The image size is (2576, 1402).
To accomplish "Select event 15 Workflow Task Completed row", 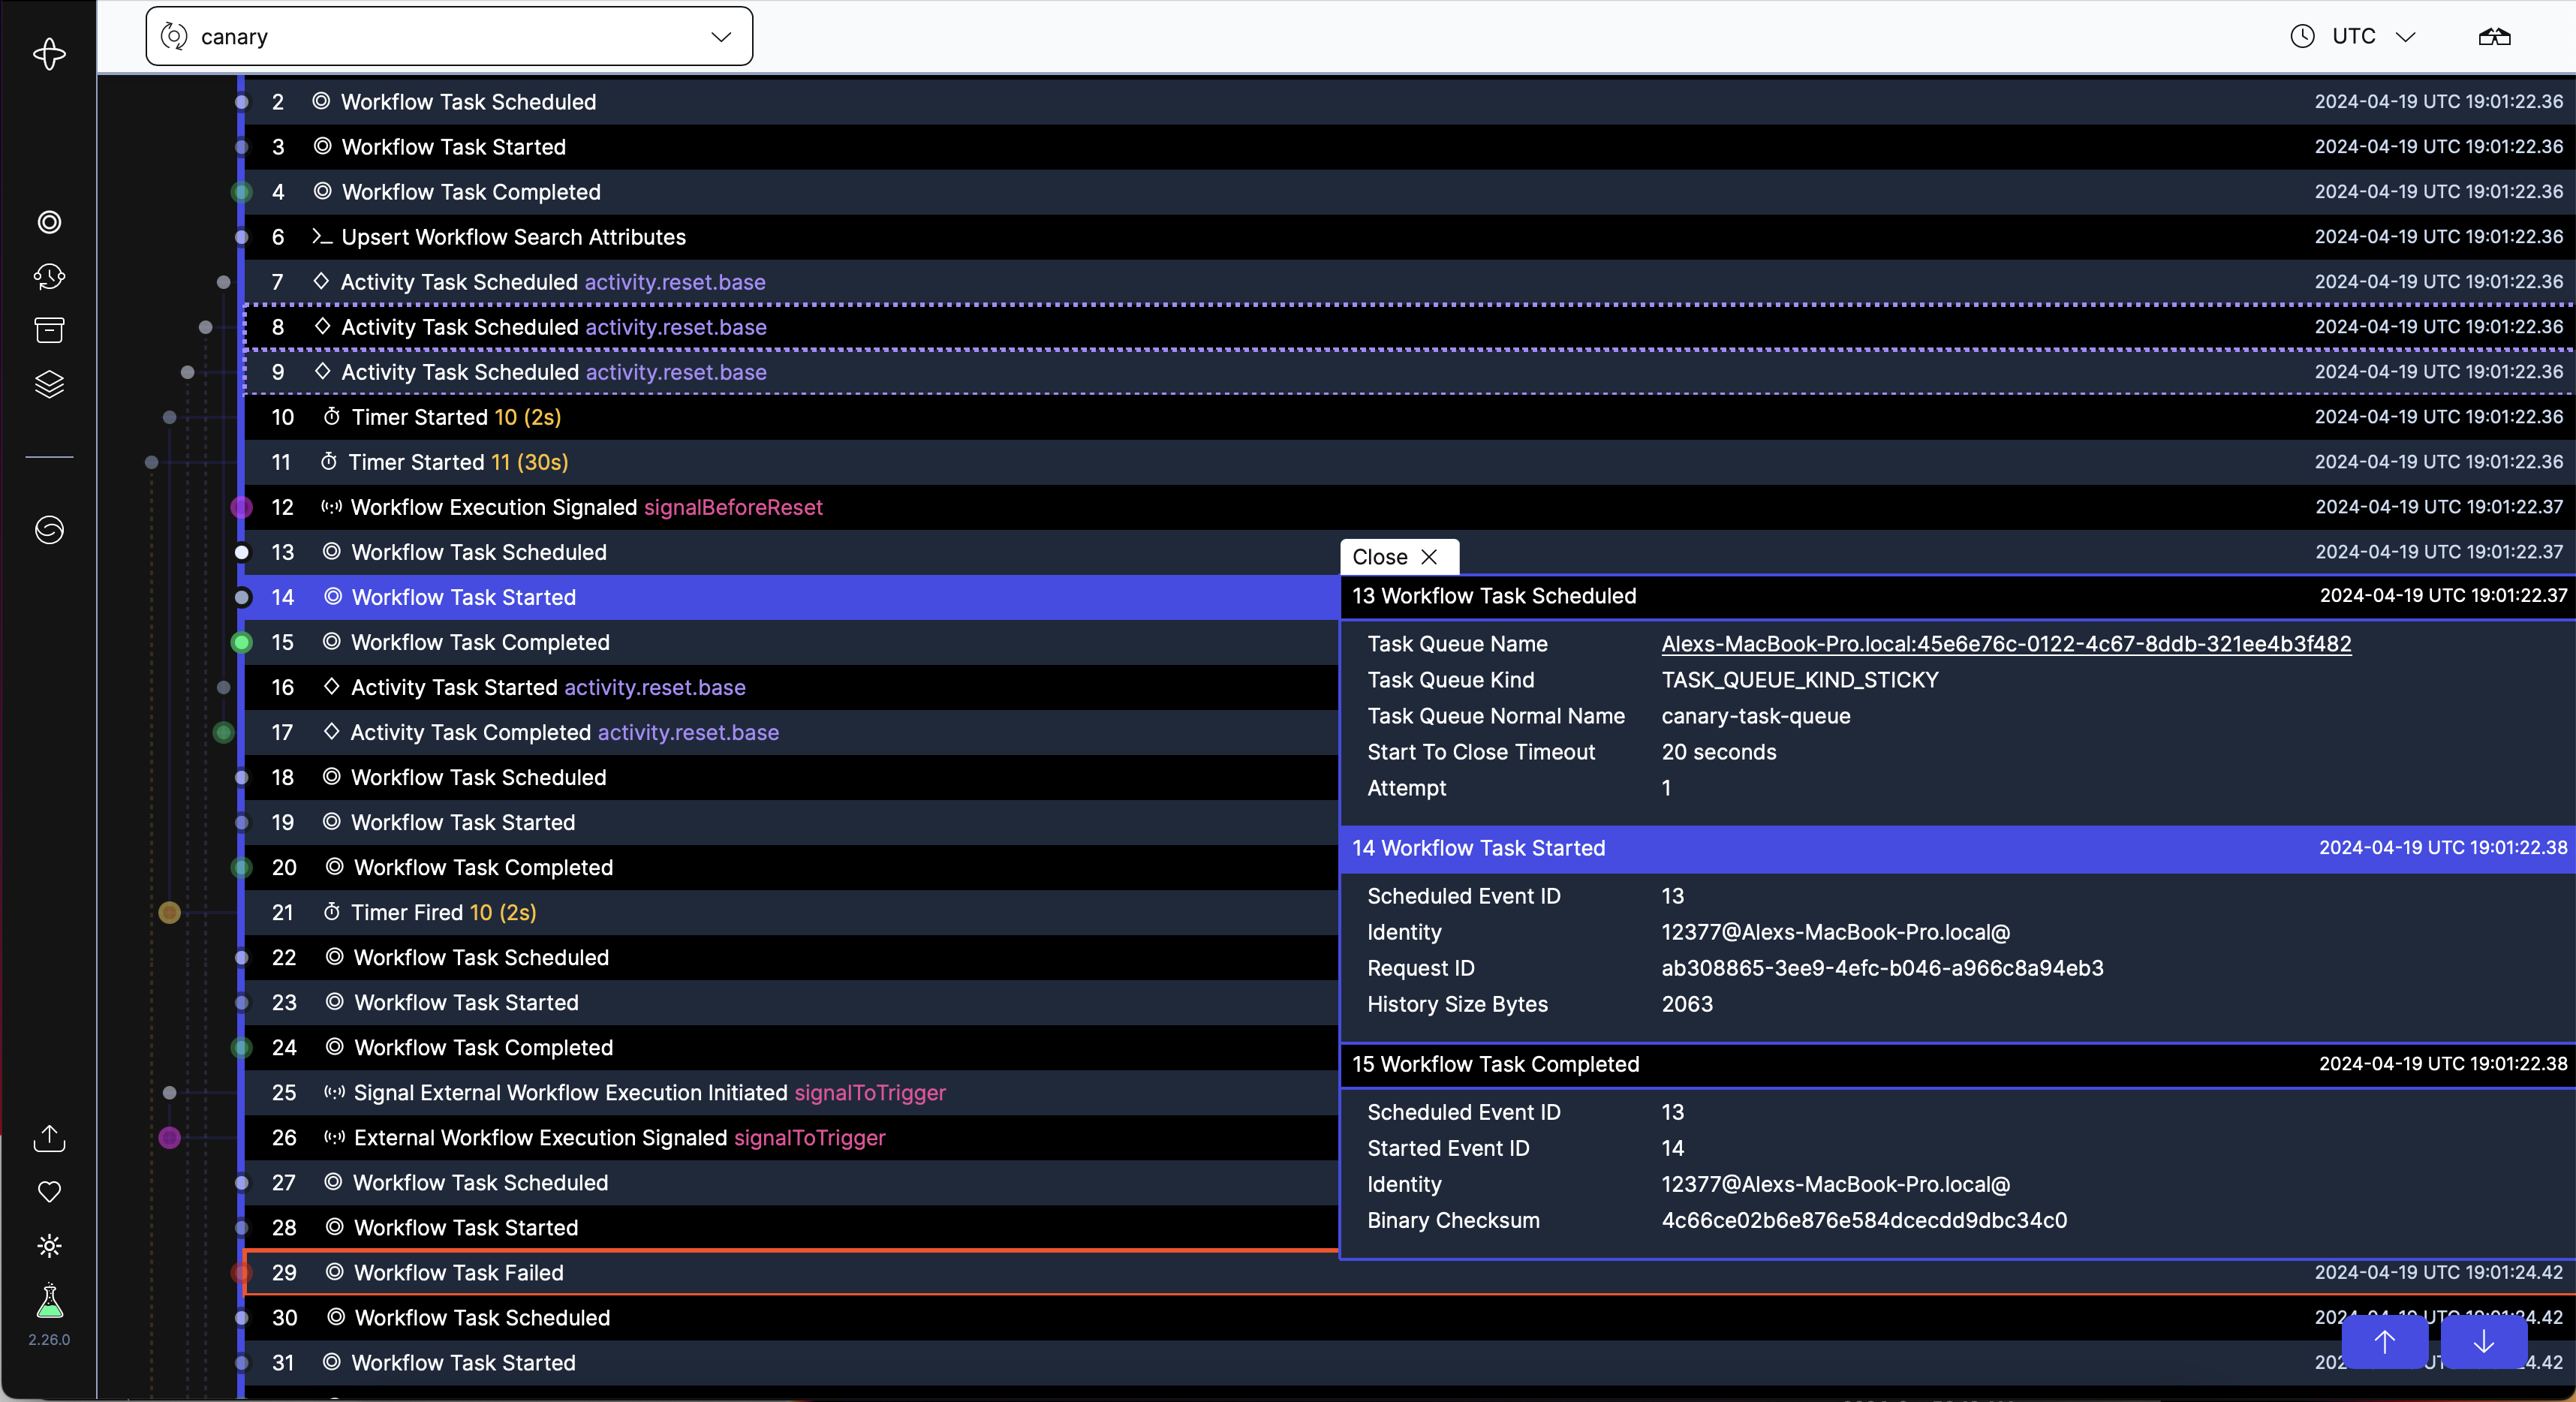I will pyautogui.click(x=790, y=642).
